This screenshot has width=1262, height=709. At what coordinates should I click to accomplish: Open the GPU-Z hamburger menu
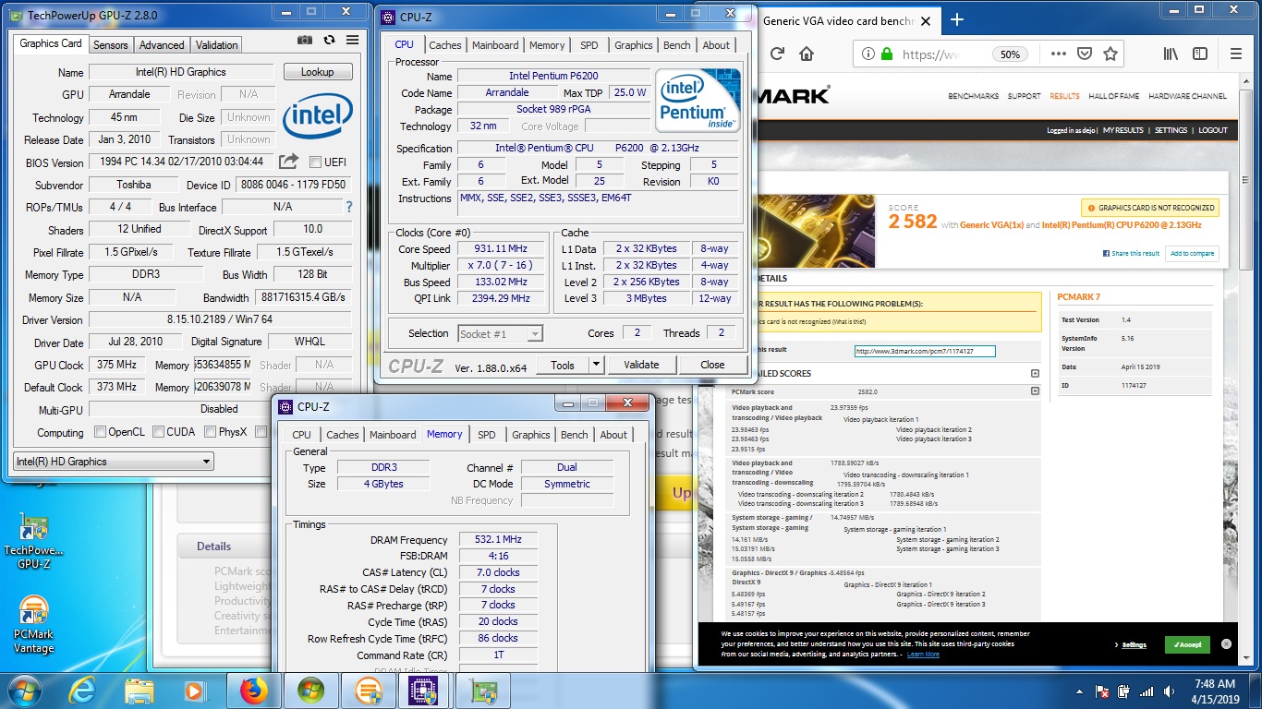(352, 41)
